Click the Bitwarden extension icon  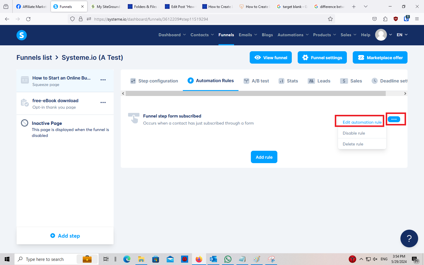tap(407, 19)
